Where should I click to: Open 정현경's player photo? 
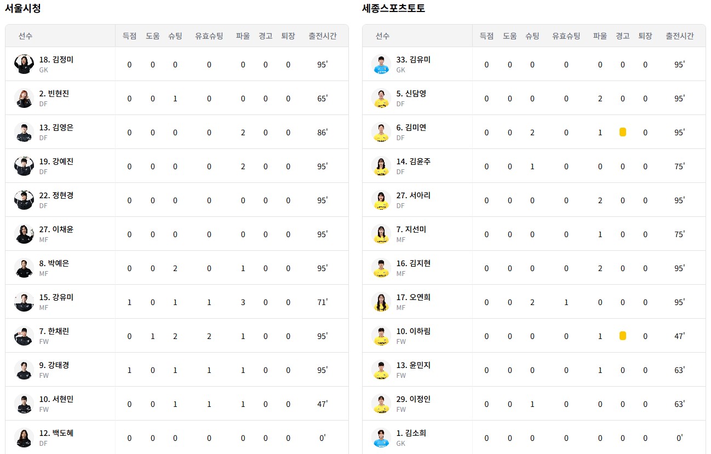[x=24, y=200]
